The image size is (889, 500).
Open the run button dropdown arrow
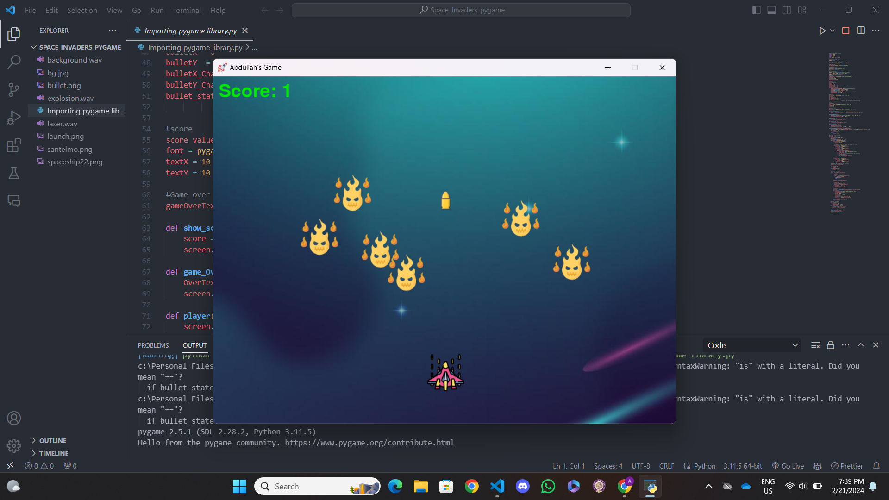click(x=832, y=31)
